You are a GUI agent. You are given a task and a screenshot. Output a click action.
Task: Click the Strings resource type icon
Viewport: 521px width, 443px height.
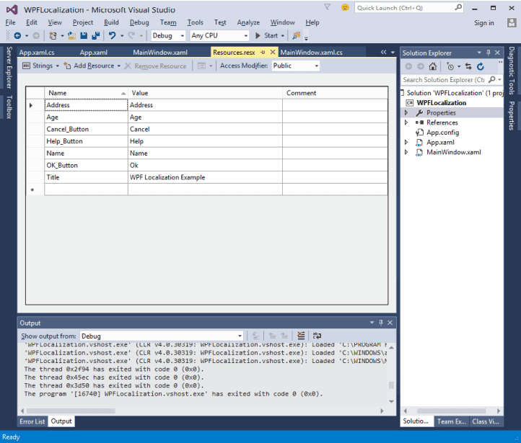26,66
